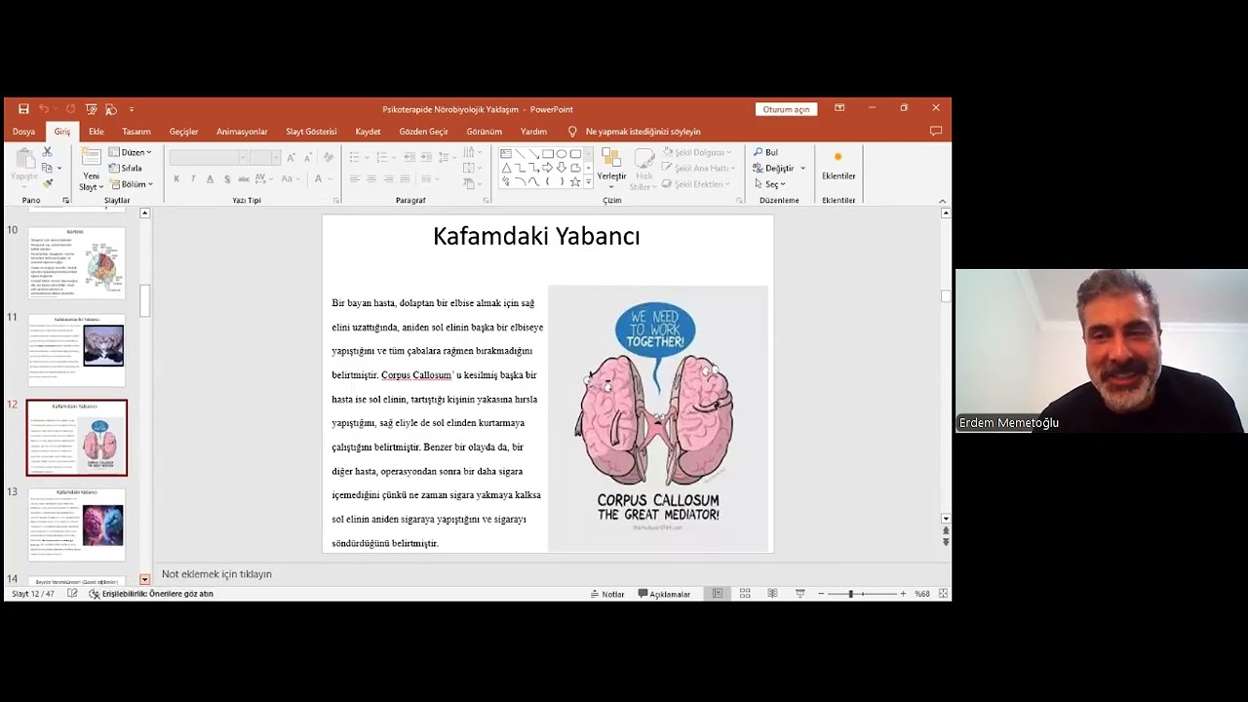The image size is (1248, 702).
Task: Open the Dosya menu
Action: click(23, 132)
